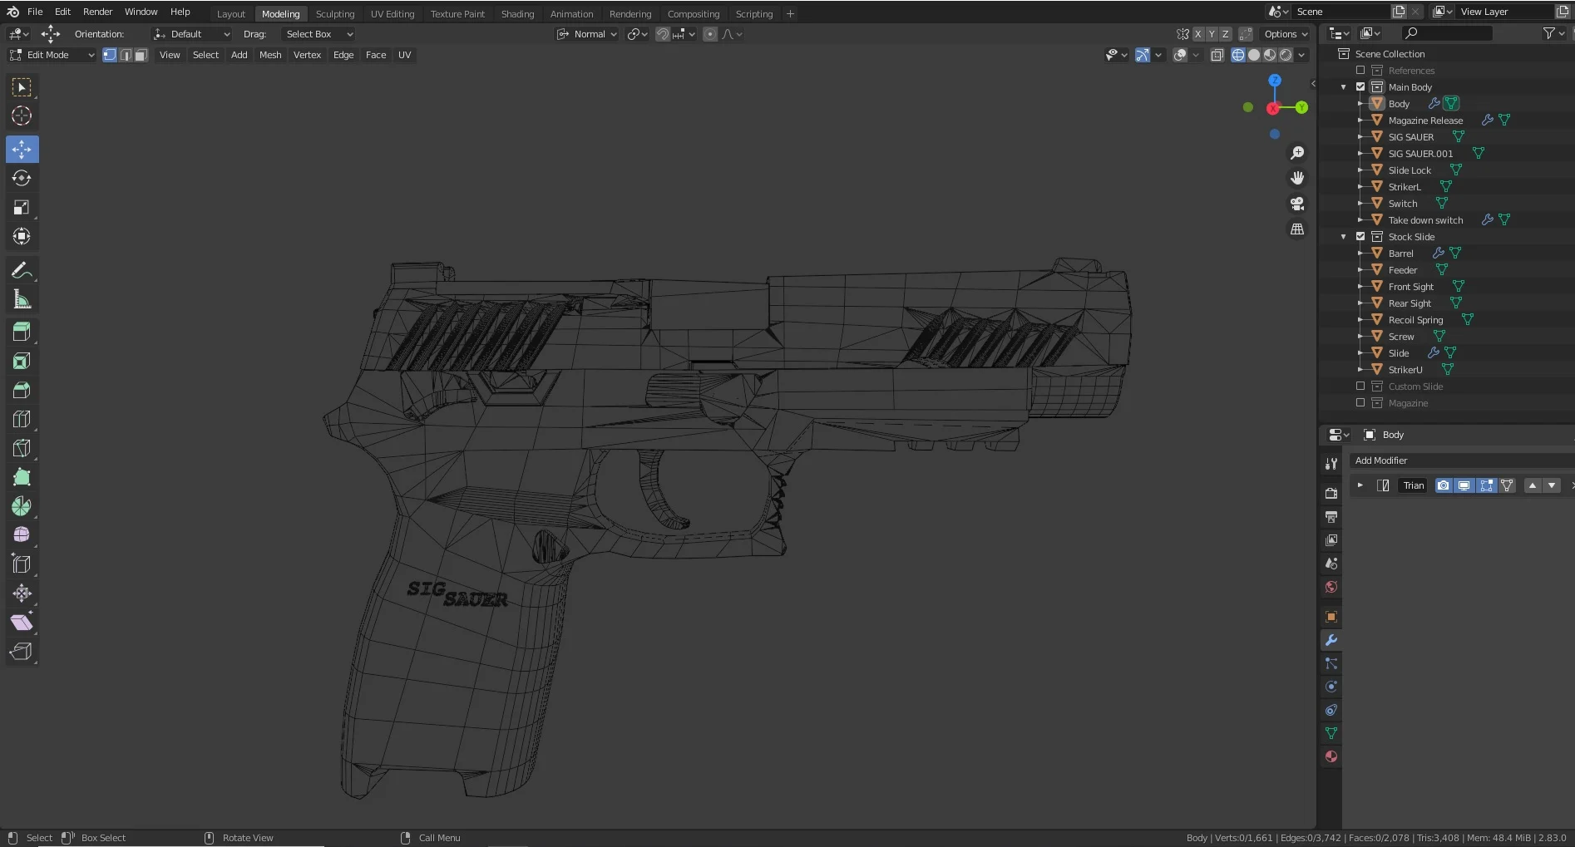Switch perspective/orthographic grid icon
1575x847 pixels.
coord(1296,229)
